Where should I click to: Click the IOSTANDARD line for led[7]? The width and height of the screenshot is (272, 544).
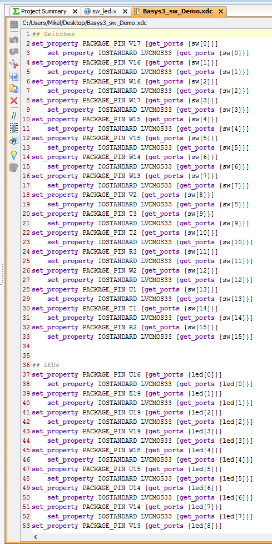(x=150, y=516)
